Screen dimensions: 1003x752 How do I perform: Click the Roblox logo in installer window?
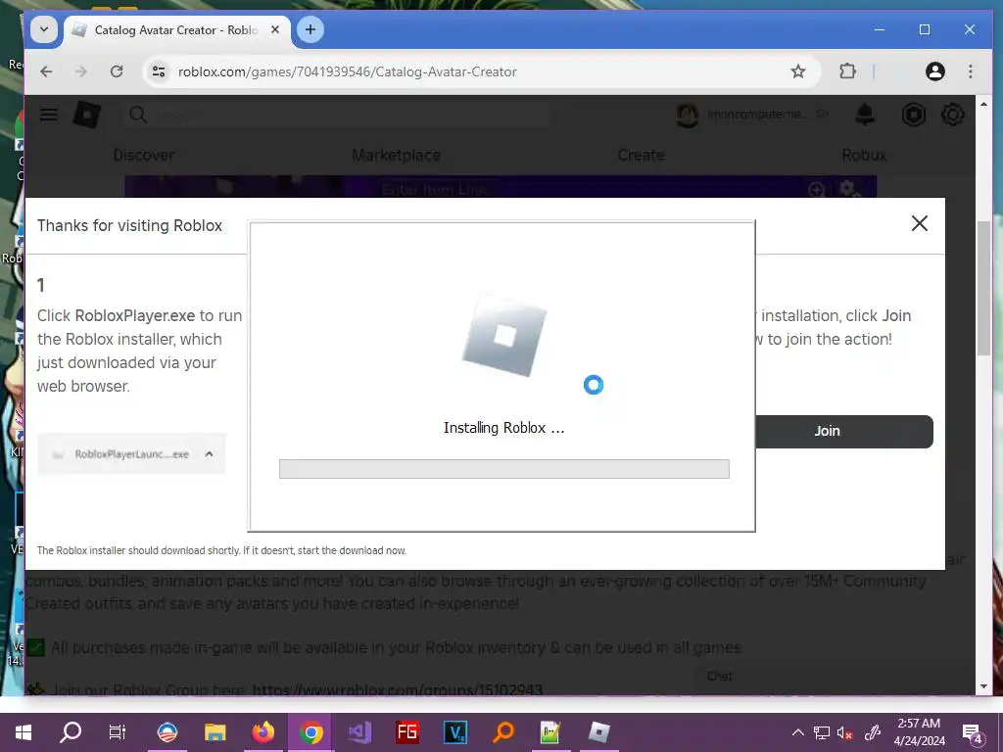point(504,336)
